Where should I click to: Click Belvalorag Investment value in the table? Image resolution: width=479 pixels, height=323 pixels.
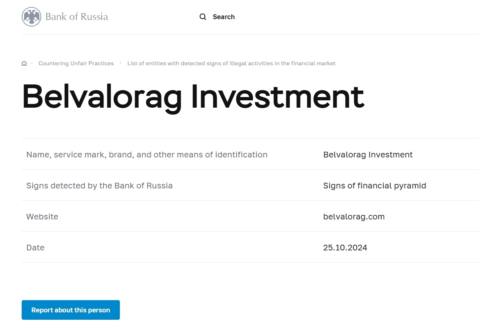[x=368, y=155]
